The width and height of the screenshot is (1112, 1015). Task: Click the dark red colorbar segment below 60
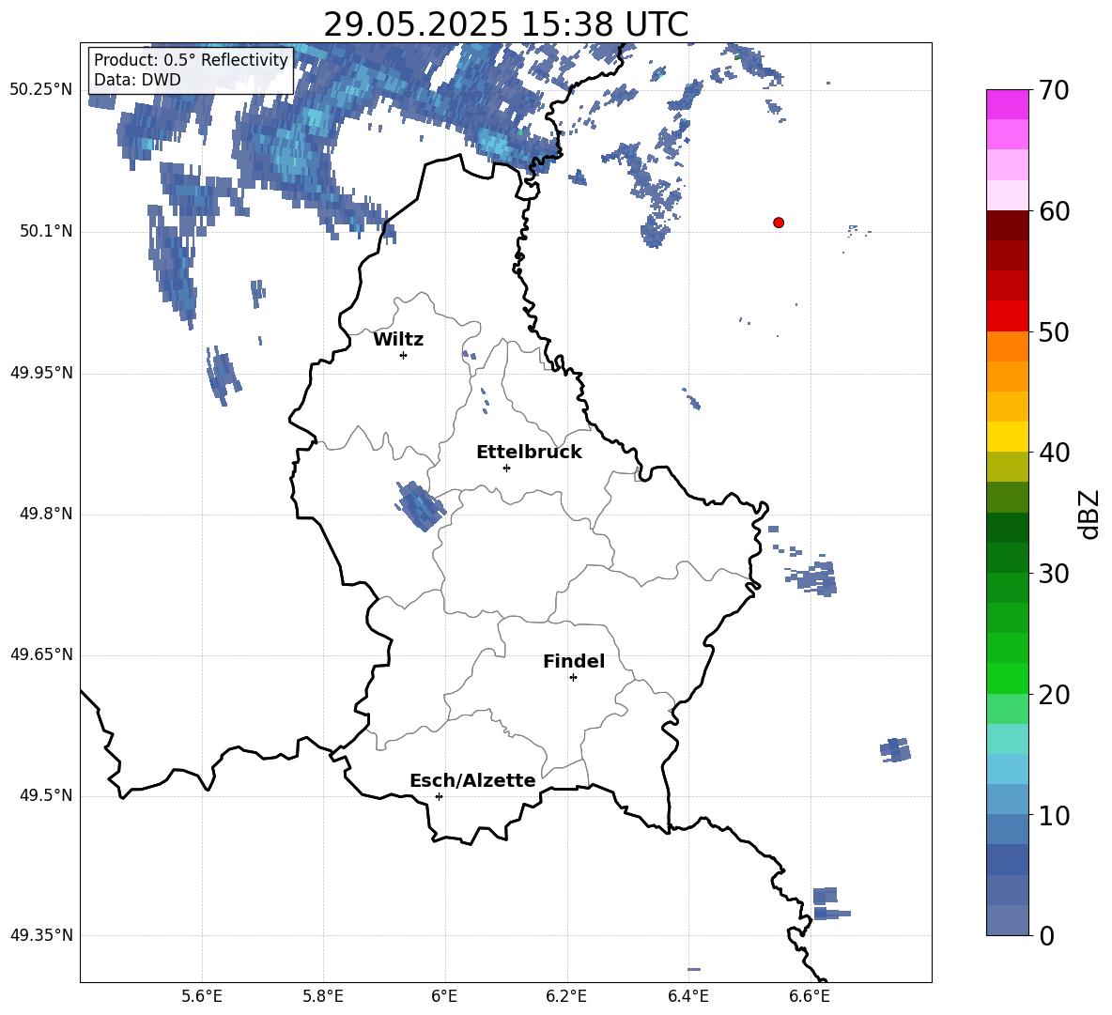pos(1008,225)
